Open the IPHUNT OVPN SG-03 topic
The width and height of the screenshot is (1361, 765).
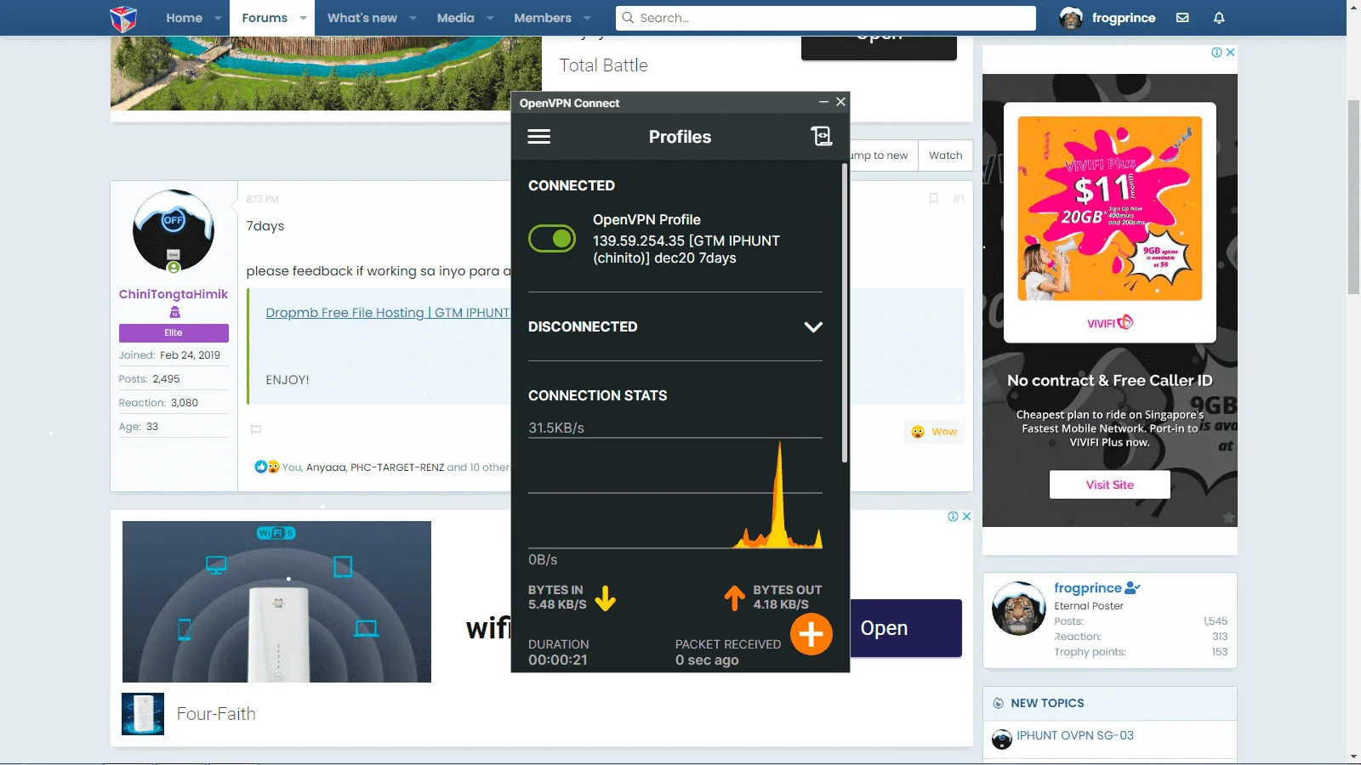click(x=1075, y=735)
